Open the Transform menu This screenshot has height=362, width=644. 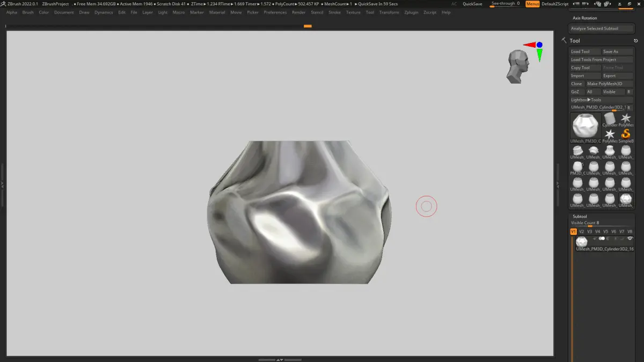[389, 12]
